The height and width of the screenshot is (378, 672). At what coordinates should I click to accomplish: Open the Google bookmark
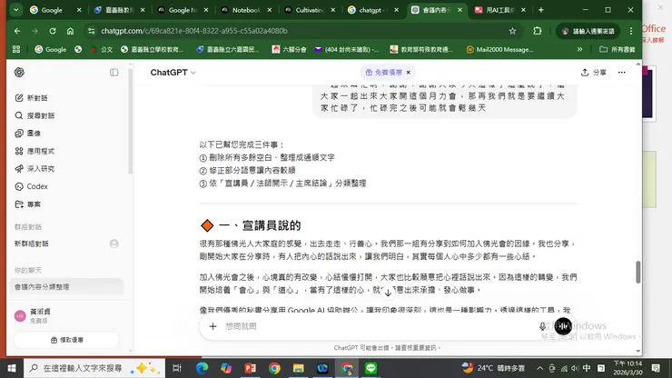[x=51, y=49]
